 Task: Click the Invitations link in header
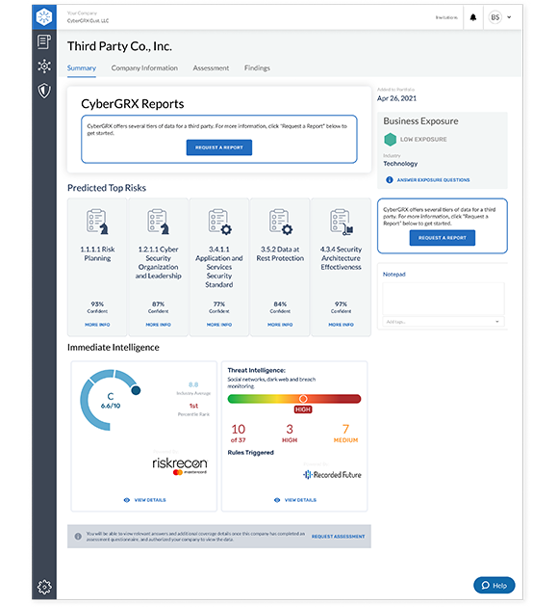(x=446, y=17)
